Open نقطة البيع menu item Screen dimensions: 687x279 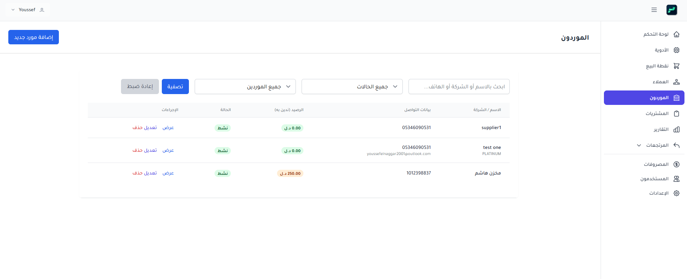(644, 66)
